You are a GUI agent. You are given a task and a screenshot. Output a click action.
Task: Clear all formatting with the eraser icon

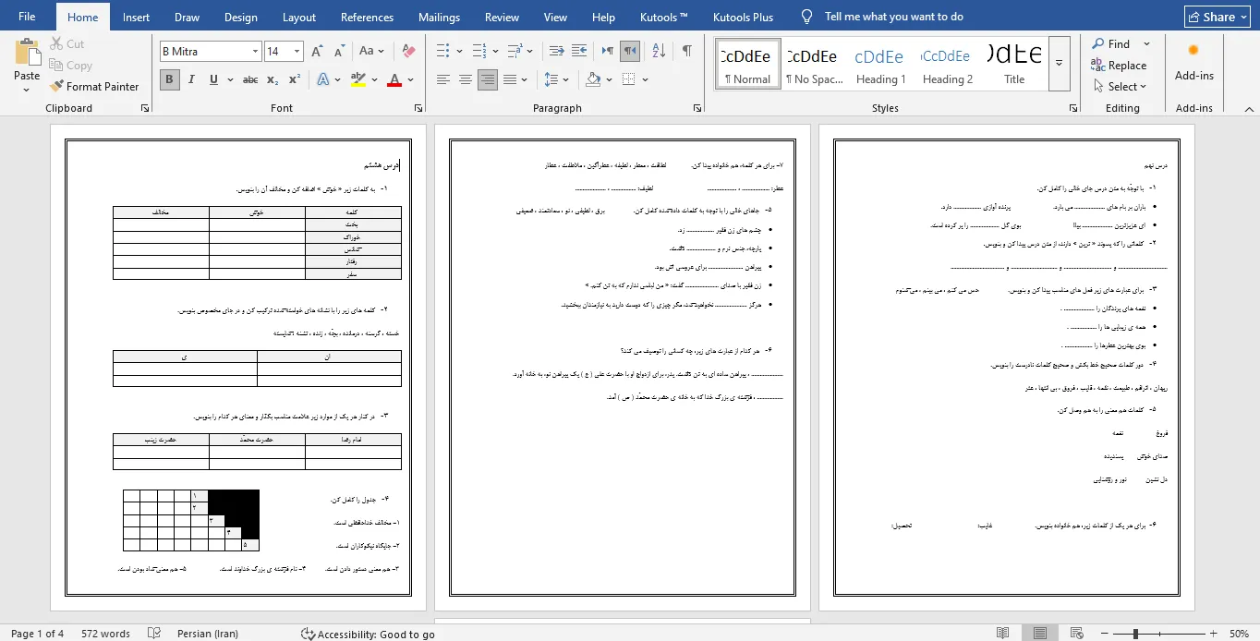coord(408,52)
